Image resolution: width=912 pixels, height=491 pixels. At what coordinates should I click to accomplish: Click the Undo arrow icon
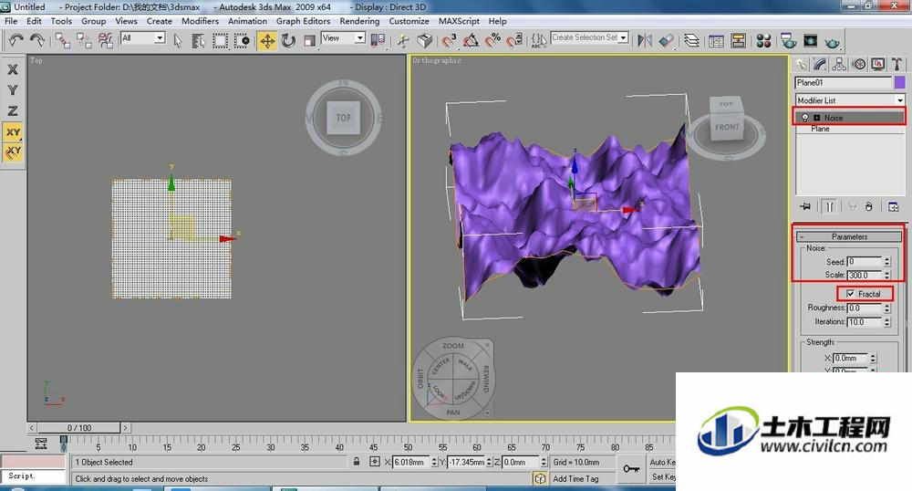[x=16, y=40]
